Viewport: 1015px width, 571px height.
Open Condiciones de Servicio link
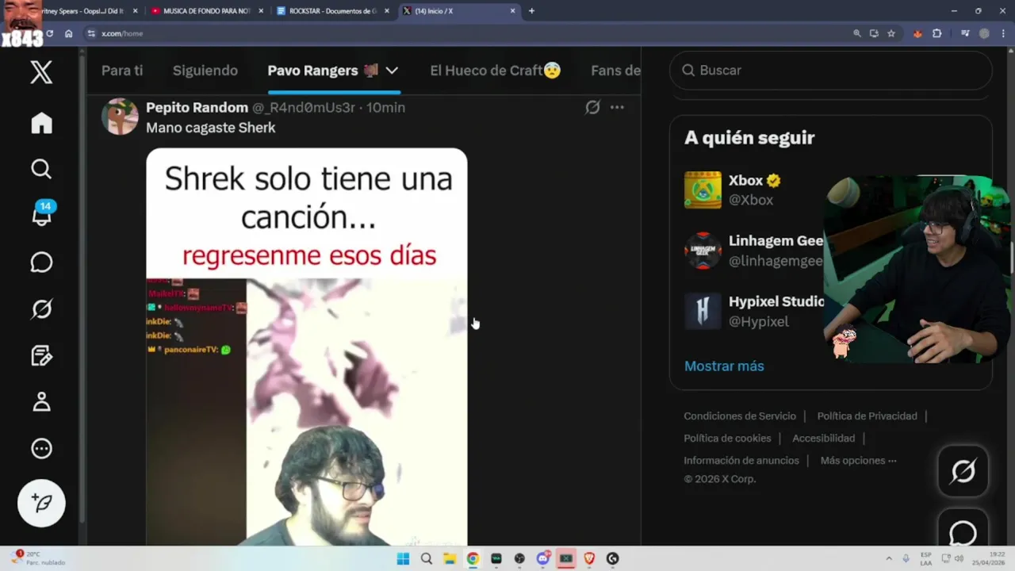pyautogui.click(x=740, y=416)
